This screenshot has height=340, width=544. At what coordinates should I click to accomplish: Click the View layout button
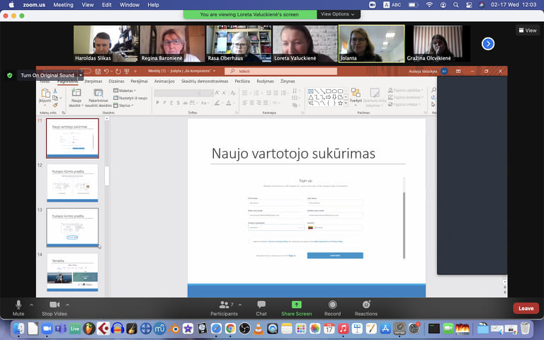click(527, 30)
